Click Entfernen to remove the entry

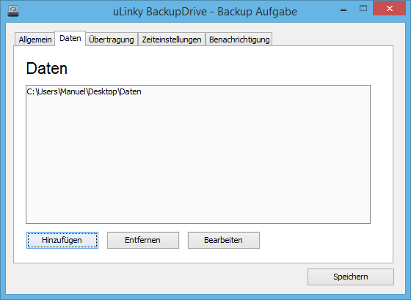coord(143,240)
